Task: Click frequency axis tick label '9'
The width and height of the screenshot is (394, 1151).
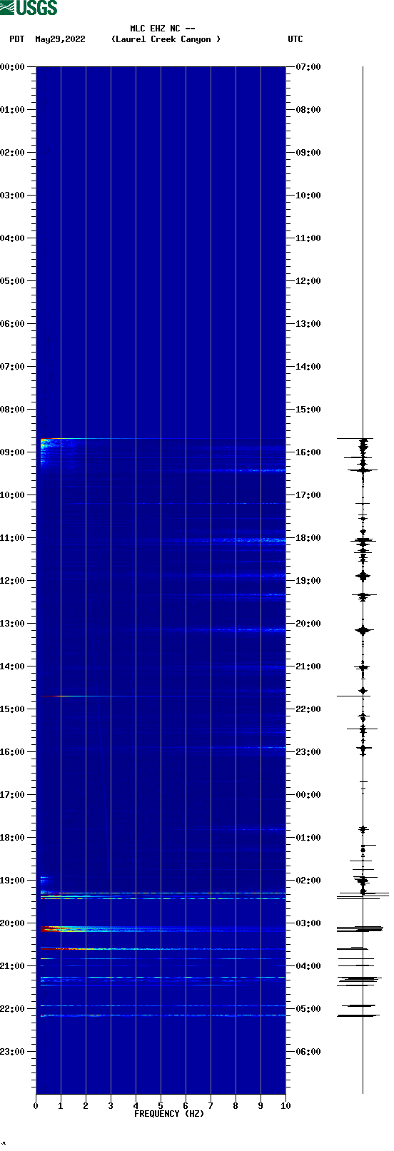Action: coord(261,1106)
